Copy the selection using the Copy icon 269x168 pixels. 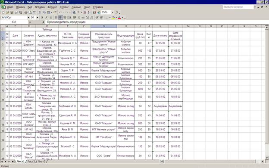coord(44,12)
